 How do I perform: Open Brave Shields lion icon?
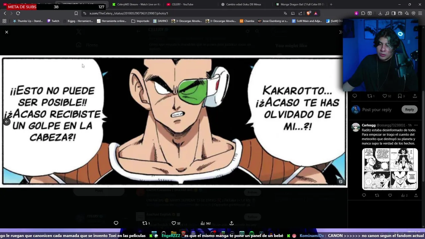coord(308,13)
